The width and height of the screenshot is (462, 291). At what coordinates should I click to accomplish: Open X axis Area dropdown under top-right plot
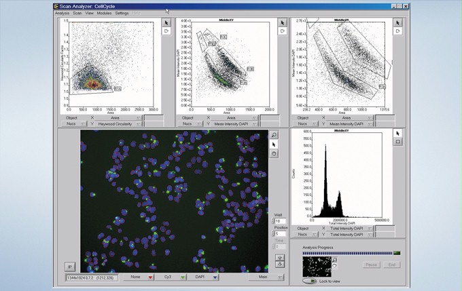coord(350,118)
